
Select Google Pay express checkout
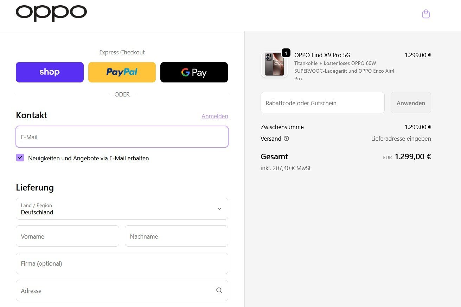[194, 72]
